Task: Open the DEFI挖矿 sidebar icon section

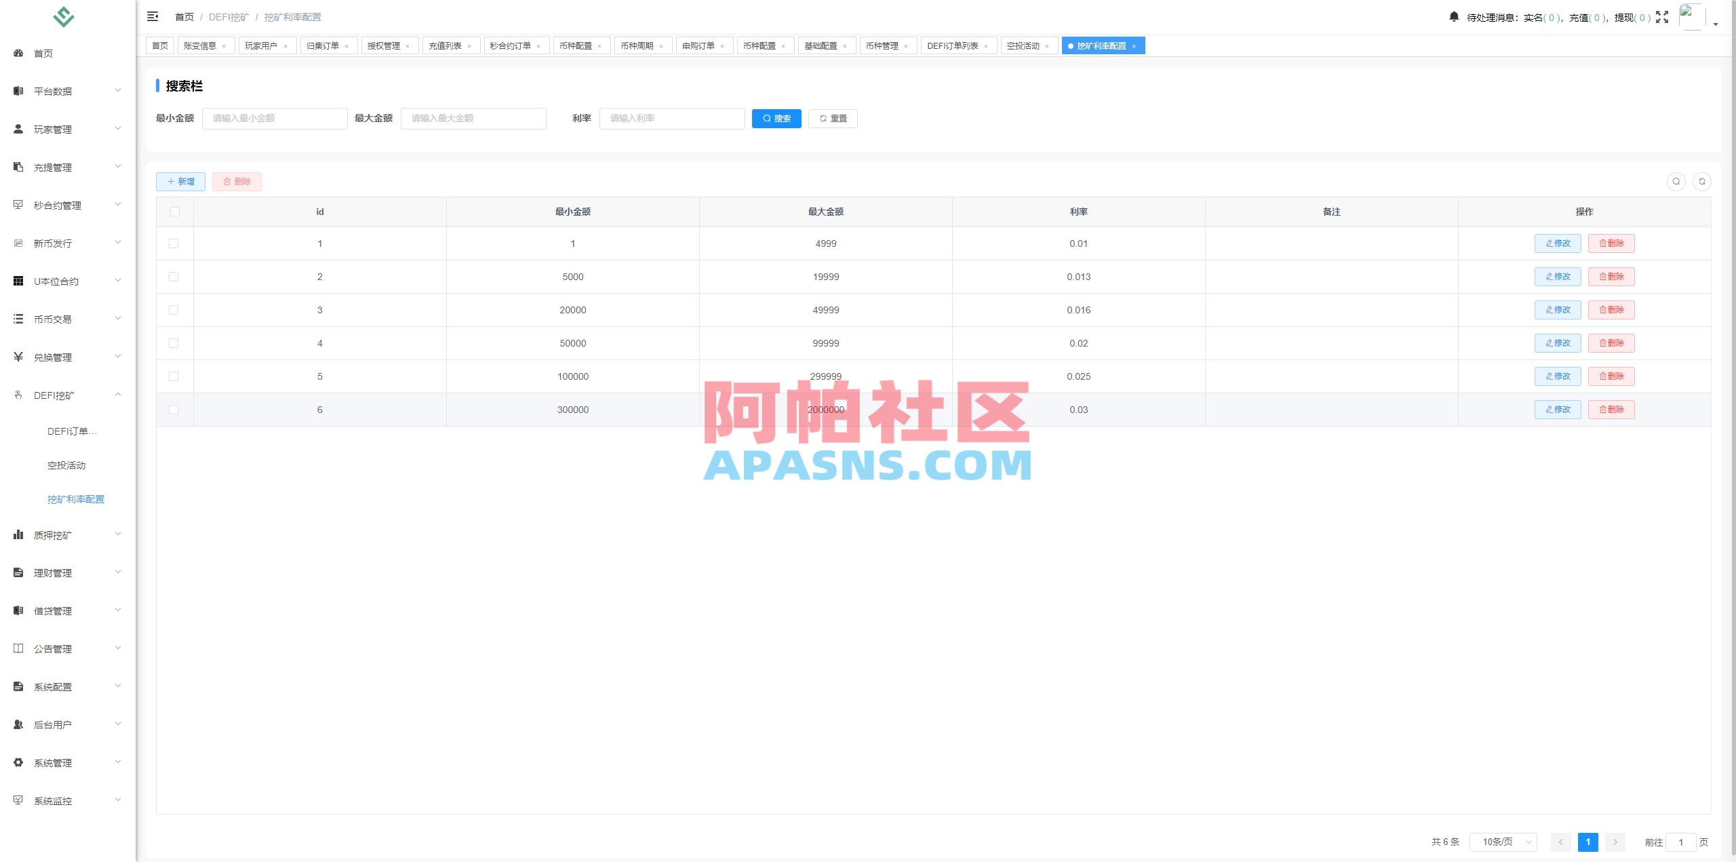Action: click(x=18, y=395)
